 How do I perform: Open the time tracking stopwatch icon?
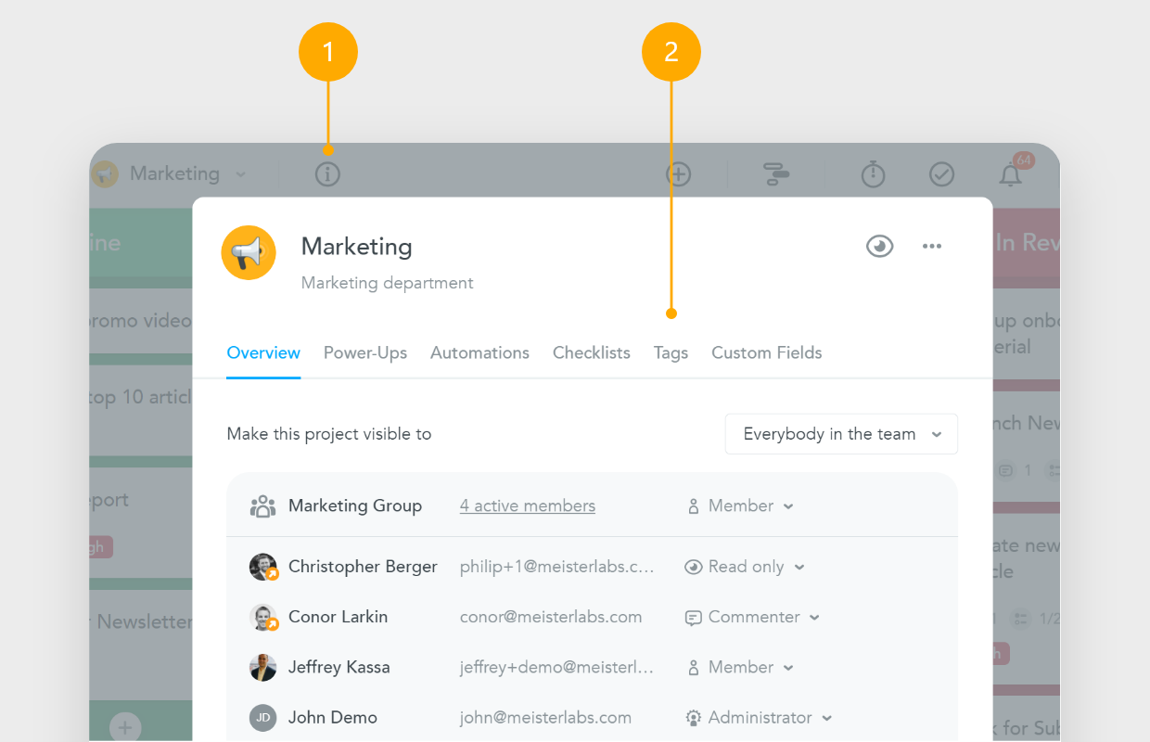[873, 173]
